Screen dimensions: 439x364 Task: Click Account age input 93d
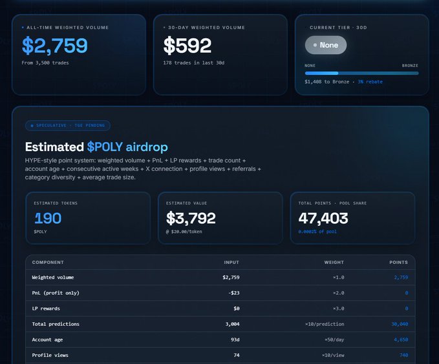[x=235, y=339]
